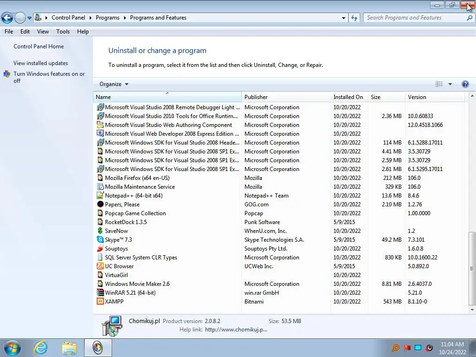Click the search magnifier icon
Screen dimensions: 476x357
(x=469, y=18)
